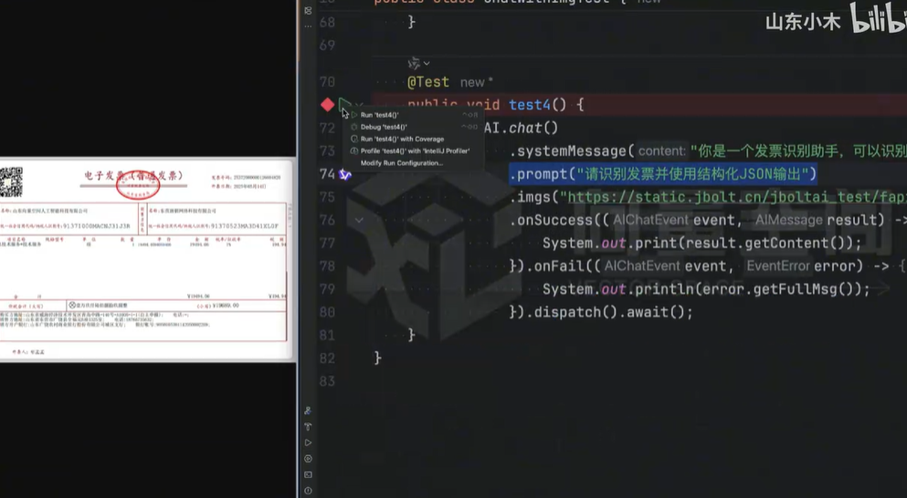Viewport: 907px width, 498px height.
Task: Open the Problems tool window icon
Action: coord(308,491)
